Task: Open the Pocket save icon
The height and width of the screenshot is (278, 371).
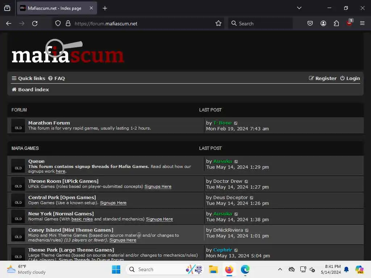Action: click(x=310, y=24)
